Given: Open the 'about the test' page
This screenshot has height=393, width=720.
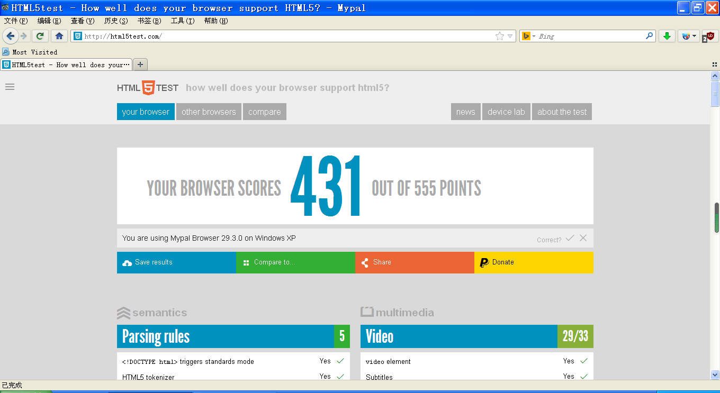Looking at the screenshot, I should (562, 112).
